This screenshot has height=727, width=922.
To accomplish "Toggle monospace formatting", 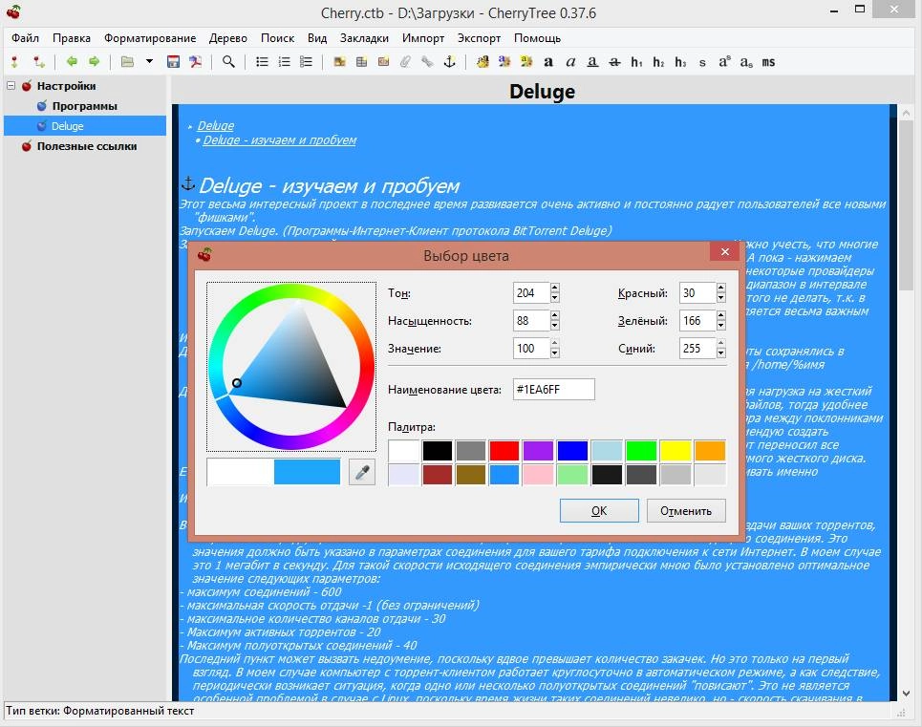I will tap(768, 62).
